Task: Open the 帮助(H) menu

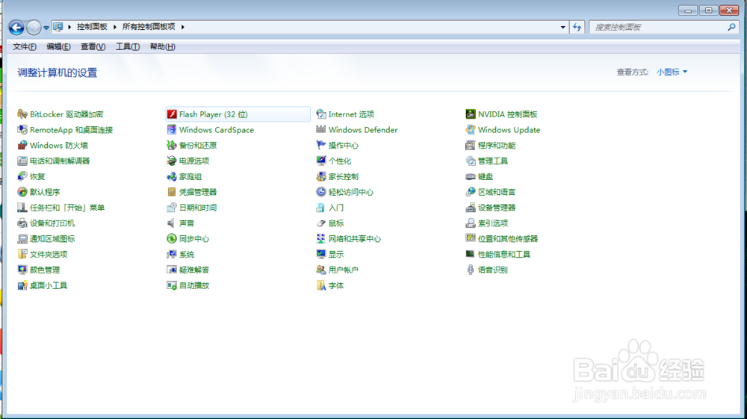Action: [x=162, y=46]
